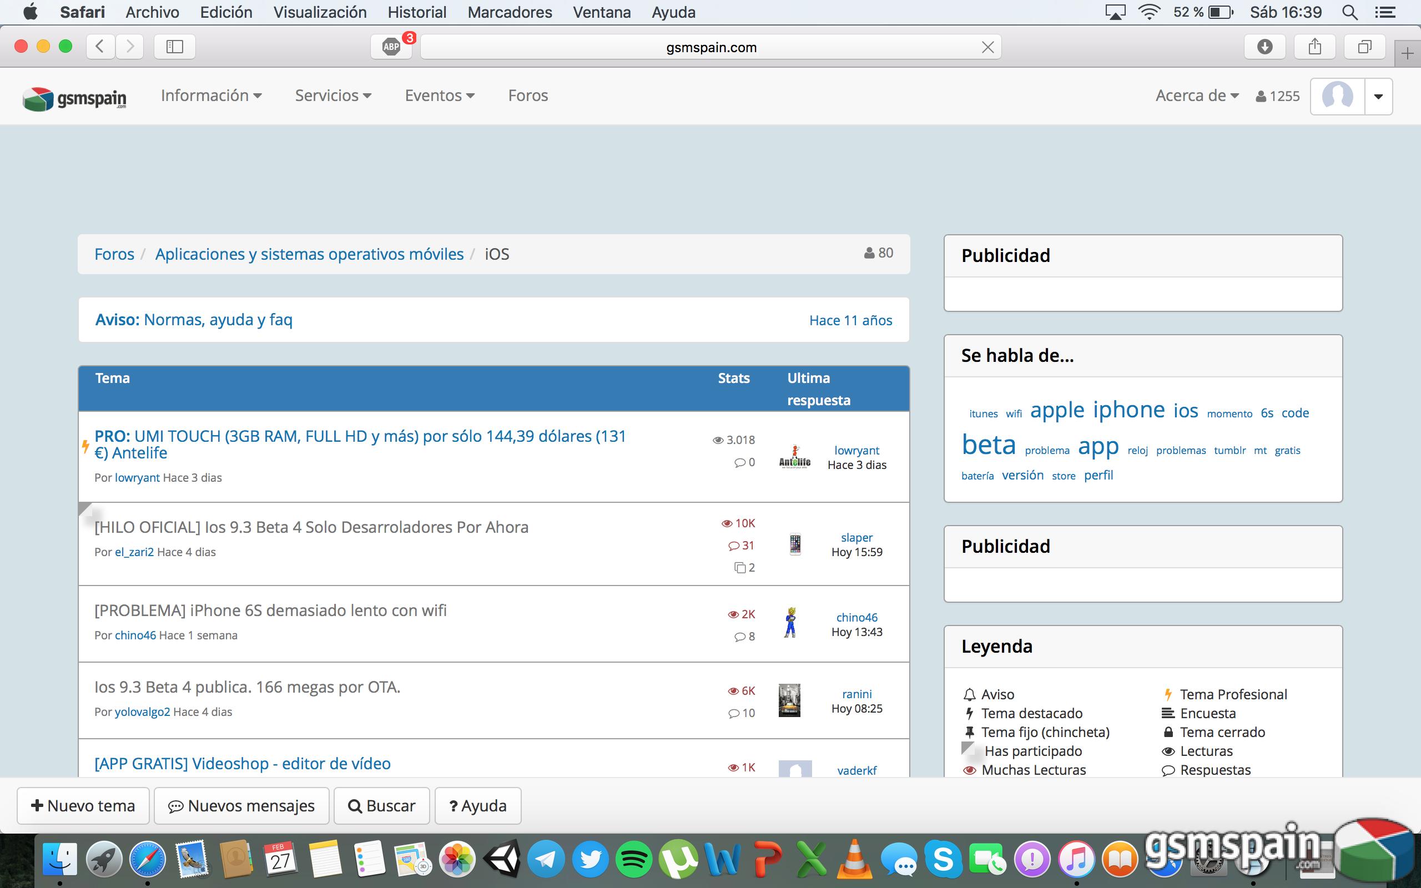
Task: Open breadcrumb link Aplicaciones y sistemas operativos móviles
Action: [309, 254]
